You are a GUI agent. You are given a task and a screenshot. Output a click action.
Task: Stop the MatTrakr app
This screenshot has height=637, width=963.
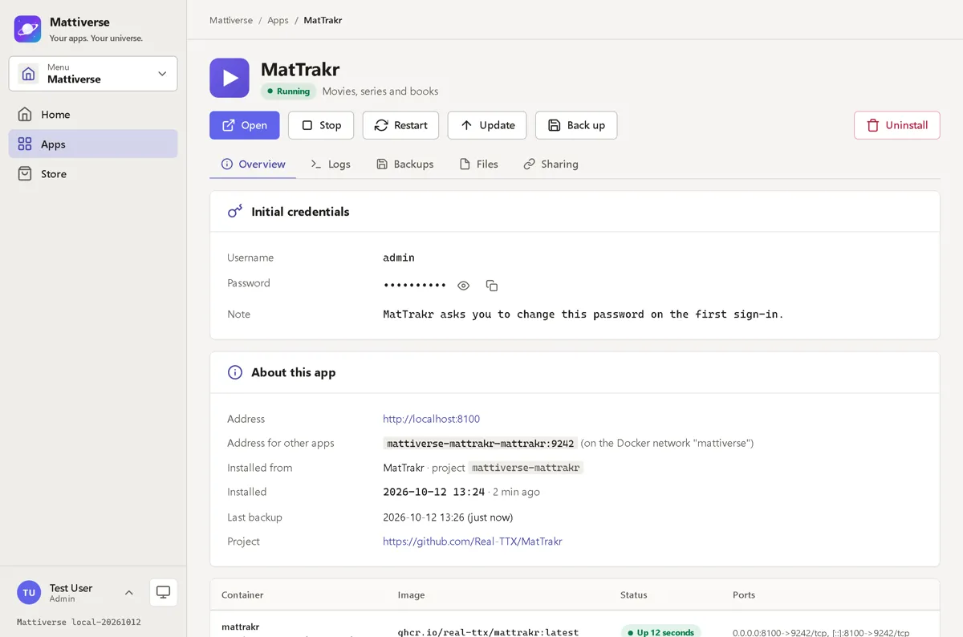point(321,125)
